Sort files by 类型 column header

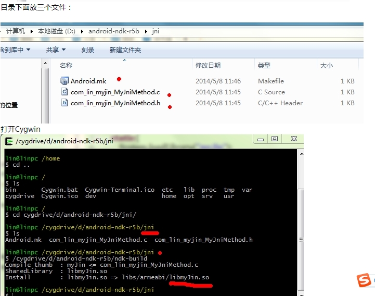click(x=264, y=66)
